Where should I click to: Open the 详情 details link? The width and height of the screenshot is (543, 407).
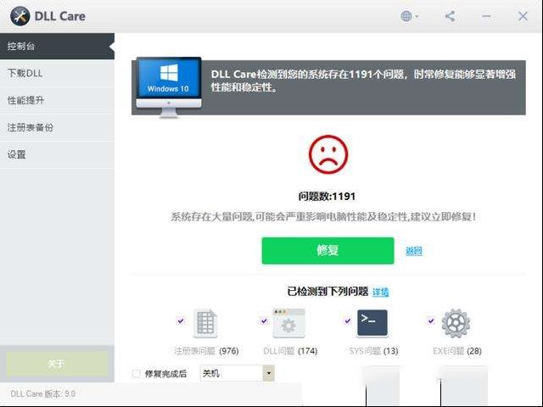pyautogui.click(x=381, y=292)
